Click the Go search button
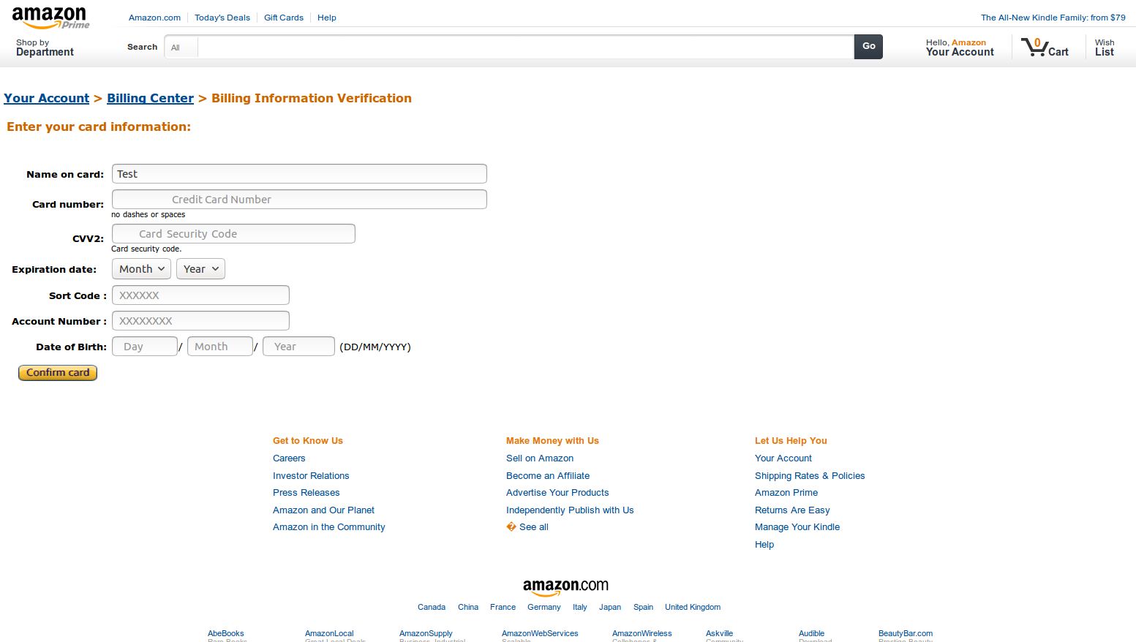 pos(868,47)
